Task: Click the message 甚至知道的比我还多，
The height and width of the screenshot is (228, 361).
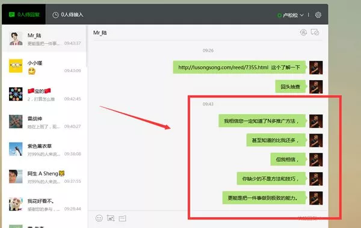Action: [276, 140]
